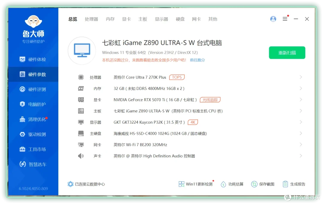
Task: Click the 光线追踪 badge
Action: click(x=210, y=100)
